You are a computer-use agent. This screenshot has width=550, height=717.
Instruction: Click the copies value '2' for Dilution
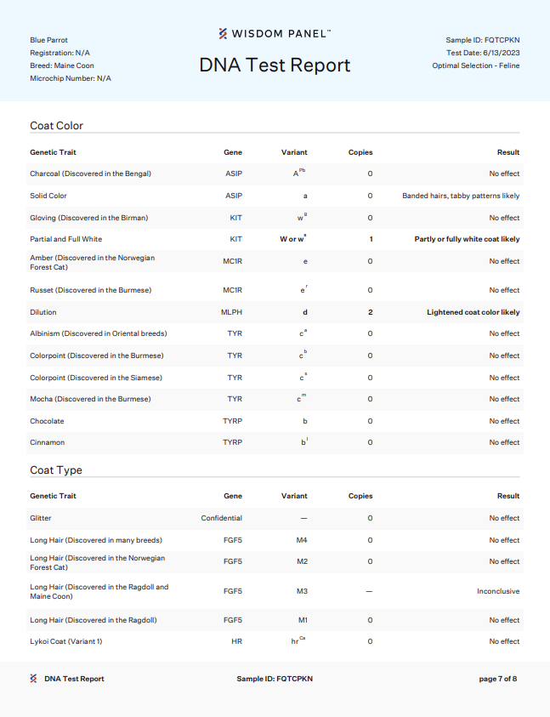coord(371,312)
